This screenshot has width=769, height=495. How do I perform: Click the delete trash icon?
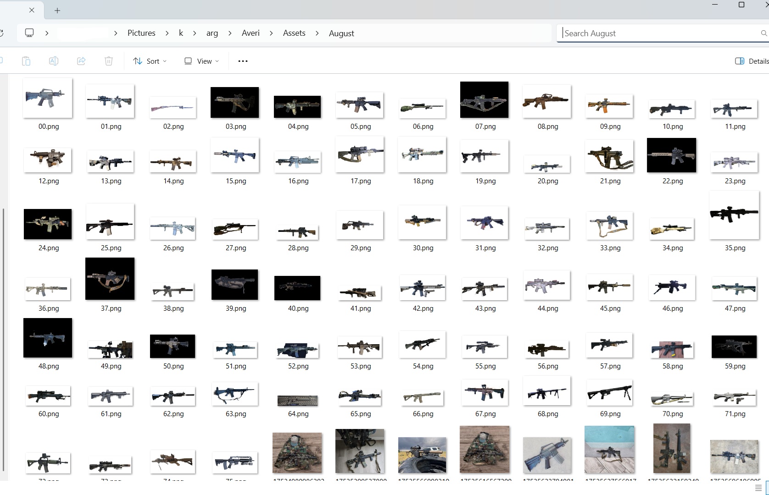coord(109,61)
